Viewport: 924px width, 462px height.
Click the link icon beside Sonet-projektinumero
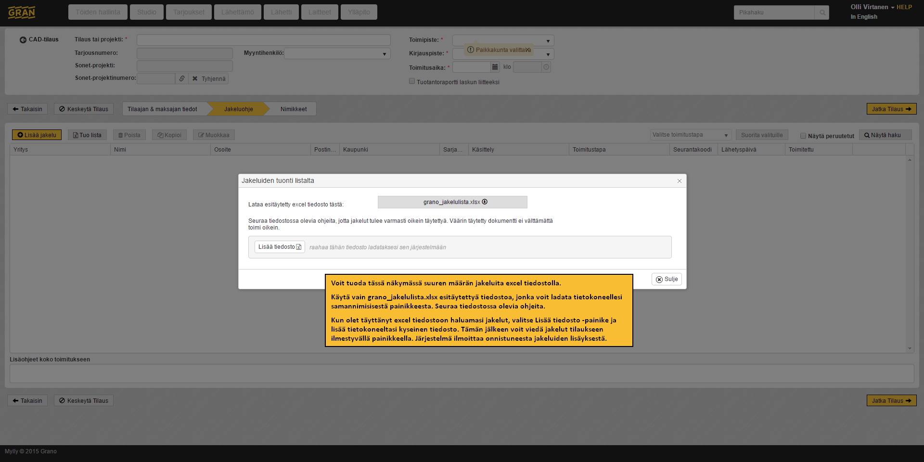coord(181,78)
